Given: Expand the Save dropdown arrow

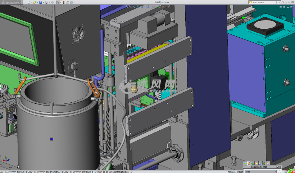Looking at the screenshot, I should pos(43,3).
